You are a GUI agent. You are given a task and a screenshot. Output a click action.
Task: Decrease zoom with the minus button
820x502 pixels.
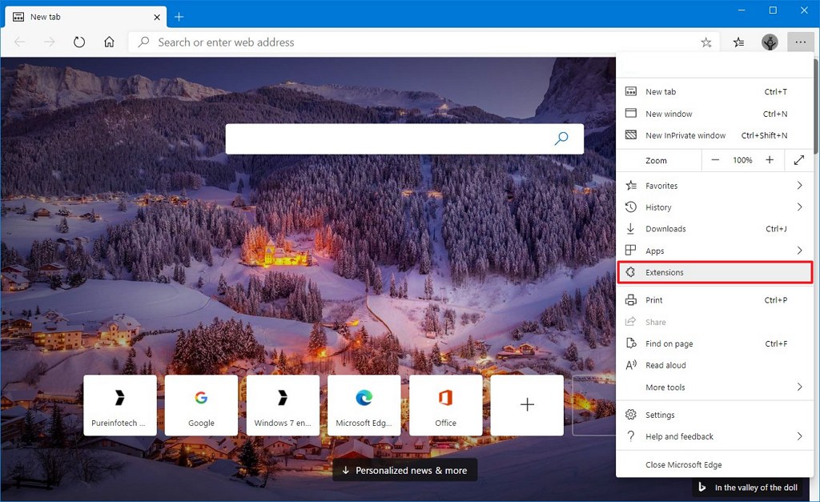(715, 160)
